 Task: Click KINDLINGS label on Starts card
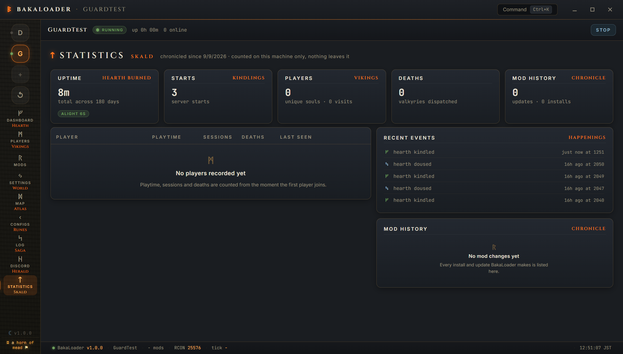pyautogui.click(x=249, y=78)
